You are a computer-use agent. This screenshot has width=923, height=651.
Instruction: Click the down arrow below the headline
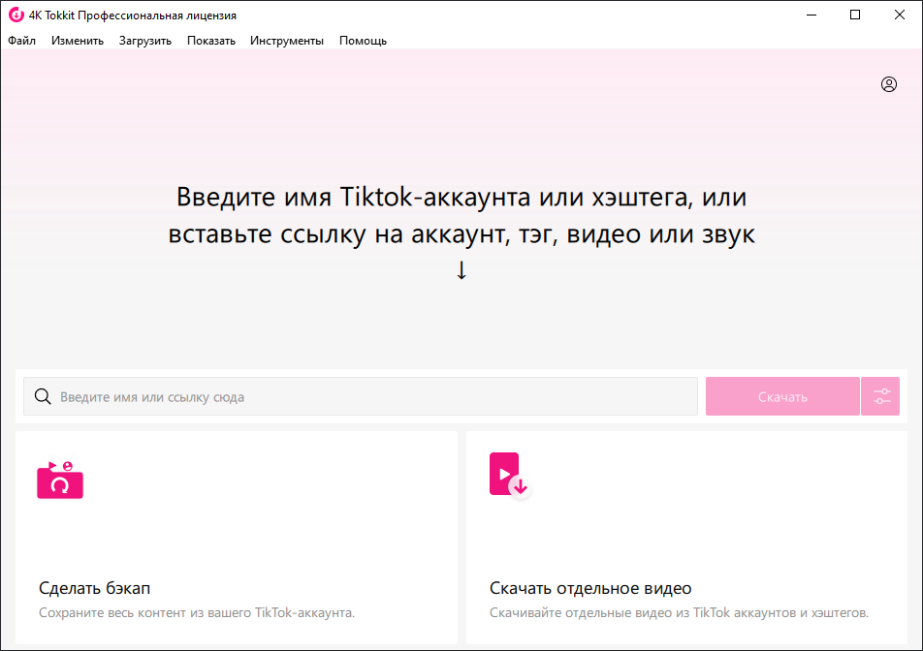[x=461, y=270]
